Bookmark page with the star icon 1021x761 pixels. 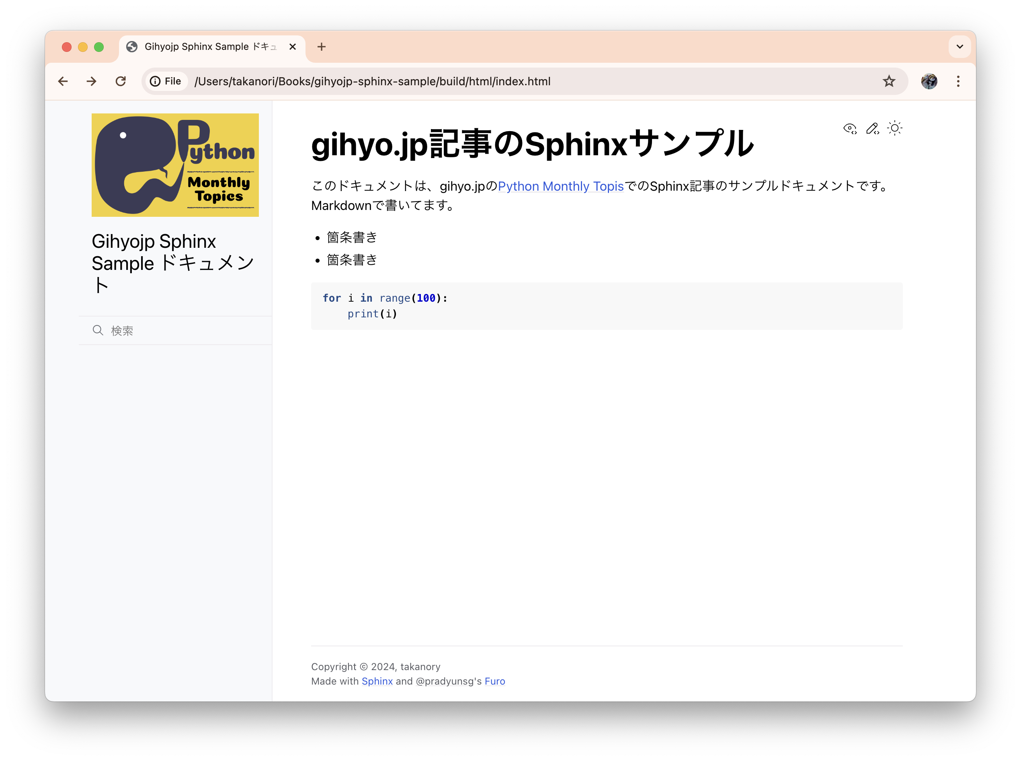point(889,82)
